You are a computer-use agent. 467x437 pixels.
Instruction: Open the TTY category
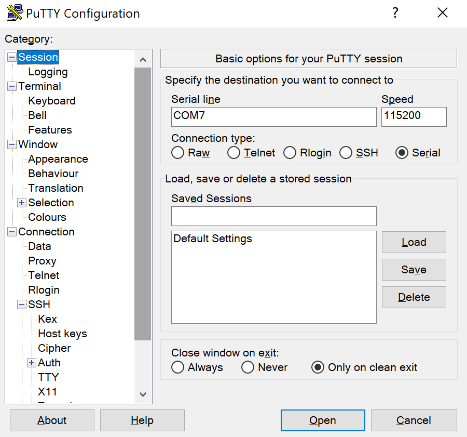point(49,377)
